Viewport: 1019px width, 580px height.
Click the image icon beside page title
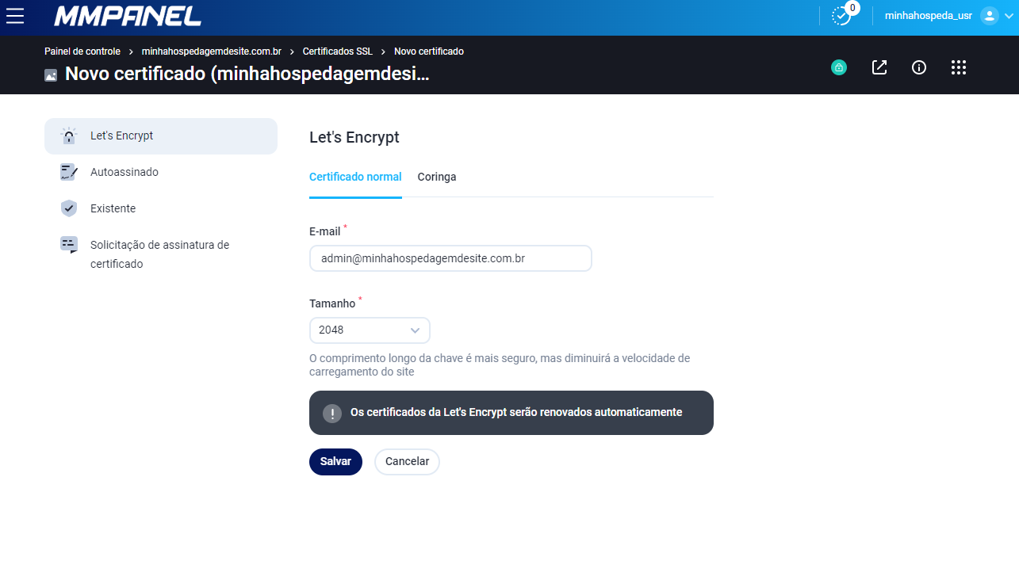tap(51, 76)
